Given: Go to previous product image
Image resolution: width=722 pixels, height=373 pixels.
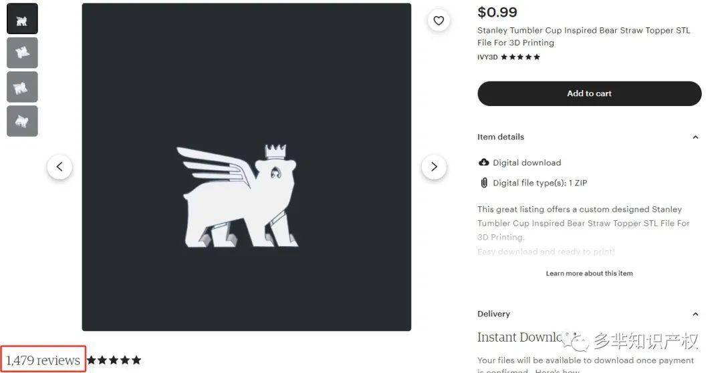Looking at the screenshot, I should click(x=59, y=167).
